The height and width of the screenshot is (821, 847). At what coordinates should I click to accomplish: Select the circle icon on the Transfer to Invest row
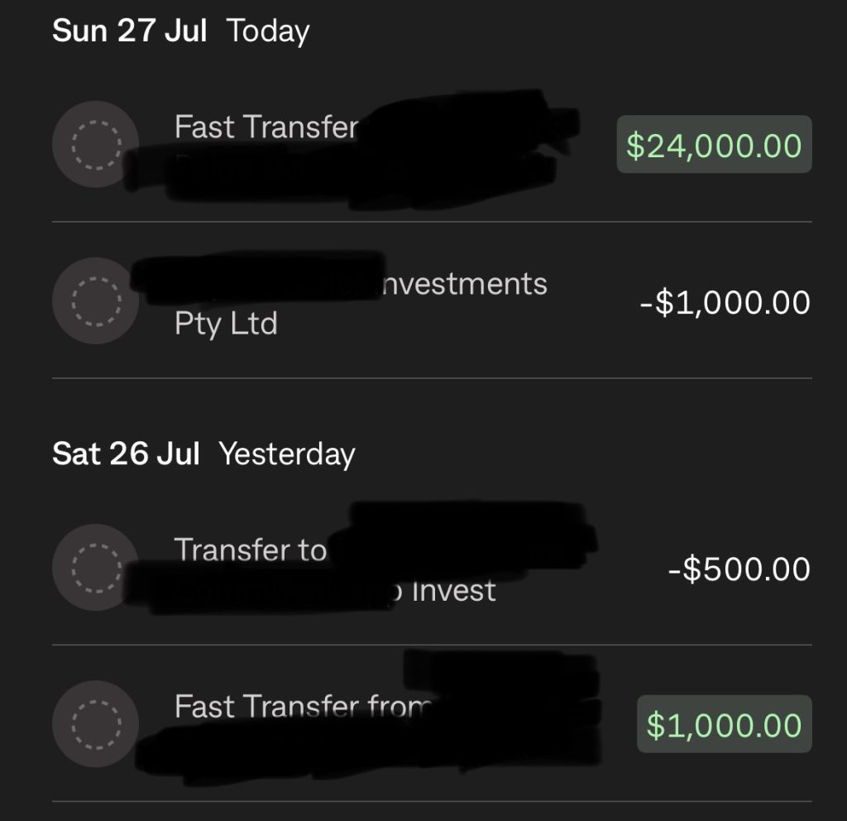pyautogui.click(x=94, y=568)
